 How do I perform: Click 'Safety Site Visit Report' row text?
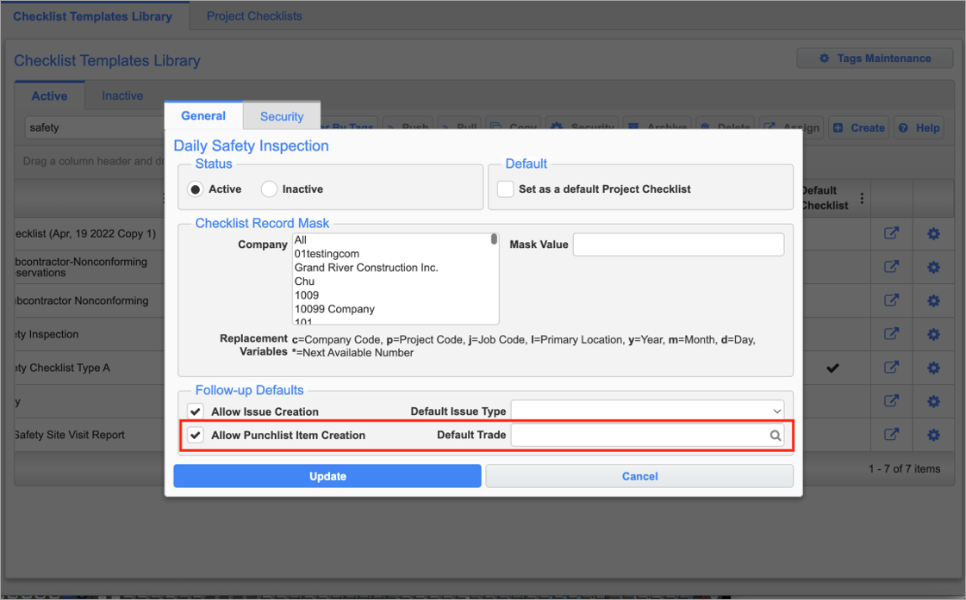click(70, 435)
